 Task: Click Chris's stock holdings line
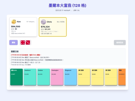[x=49, y=31]
